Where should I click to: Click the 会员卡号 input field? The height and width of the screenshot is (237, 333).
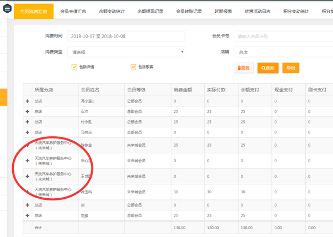coord(283,36)
